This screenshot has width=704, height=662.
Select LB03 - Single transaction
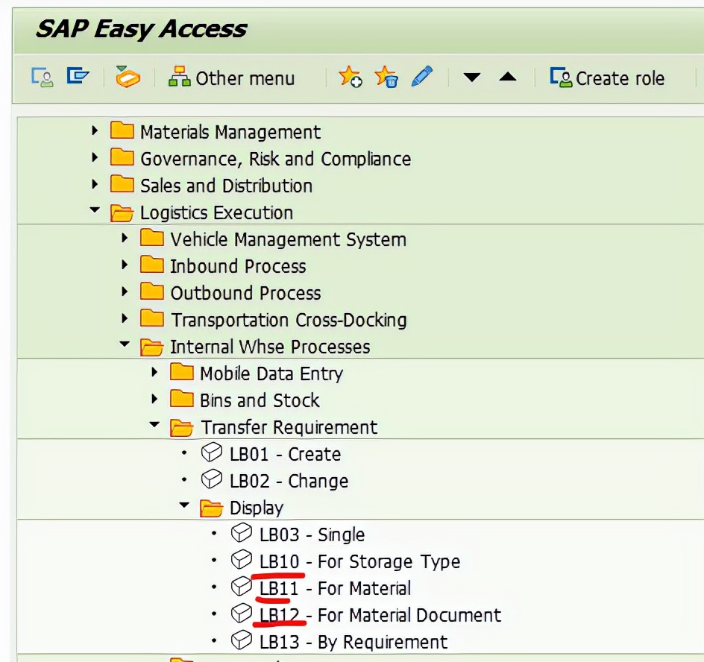[312, 535]
